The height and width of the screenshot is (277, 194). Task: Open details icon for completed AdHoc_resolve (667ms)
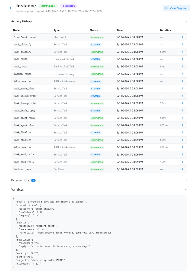click(183, 147)
